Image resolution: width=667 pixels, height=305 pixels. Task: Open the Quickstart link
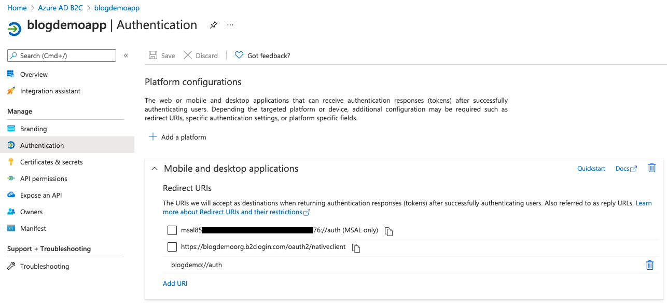(591, 169)
